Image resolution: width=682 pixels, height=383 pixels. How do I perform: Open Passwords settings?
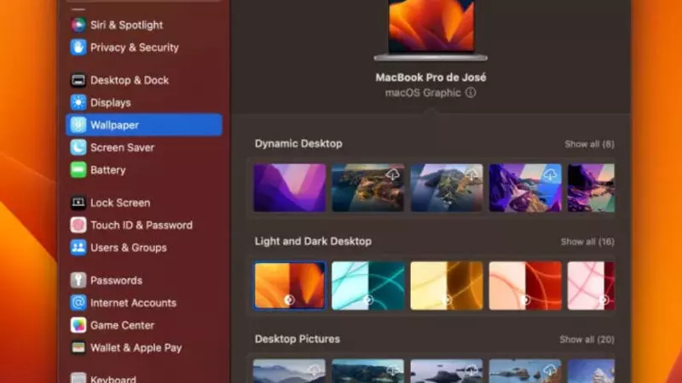point(116,281)
